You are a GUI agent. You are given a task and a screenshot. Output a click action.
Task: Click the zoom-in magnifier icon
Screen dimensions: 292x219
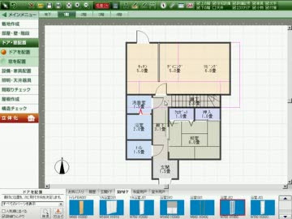pos(78,5)
